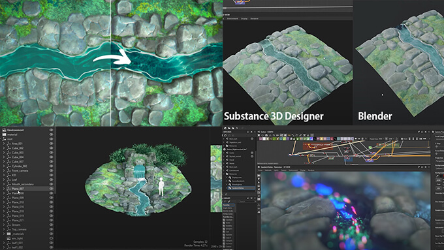Select Cube_004 in the scene tree

18,157
